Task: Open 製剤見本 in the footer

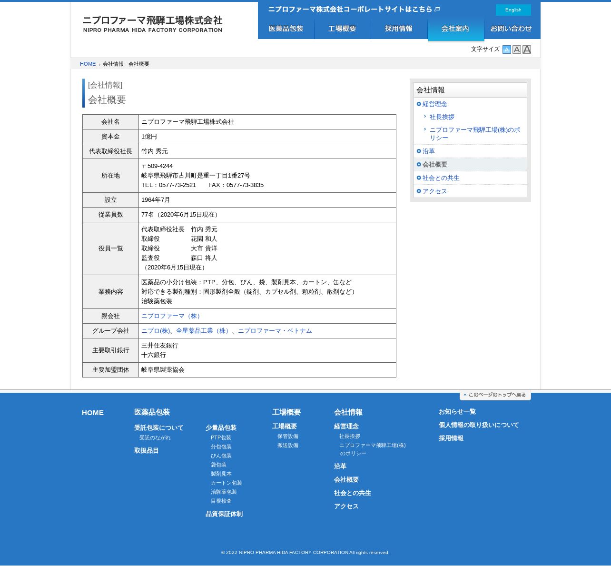Action: tap(221, 474)
